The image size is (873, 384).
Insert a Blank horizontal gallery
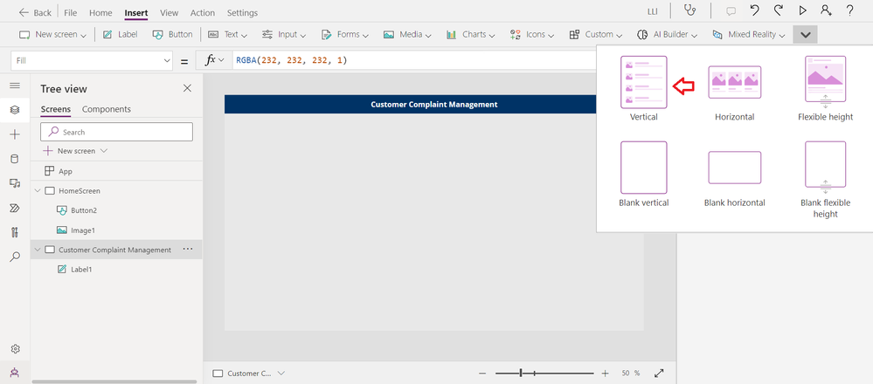point(734,179)
